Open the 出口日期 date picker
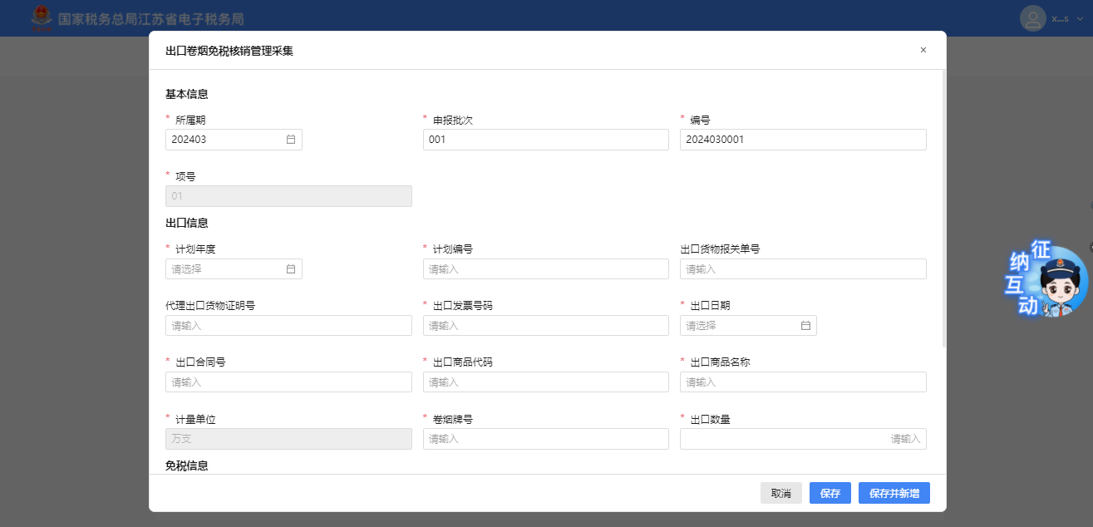Image resolution: width=1093 pixels, height=527 pixels. (x=740, y=326)
